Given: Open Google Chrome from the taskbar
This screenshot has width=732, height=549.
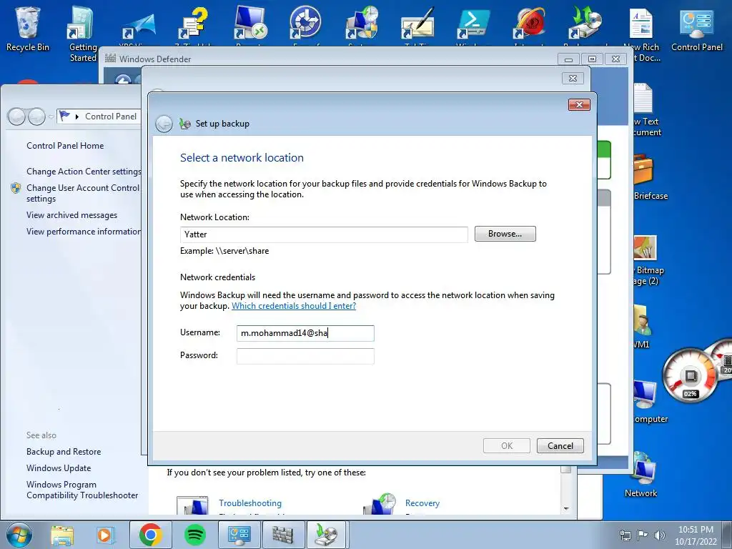Looking at the screenshot, I should [150, 535].
